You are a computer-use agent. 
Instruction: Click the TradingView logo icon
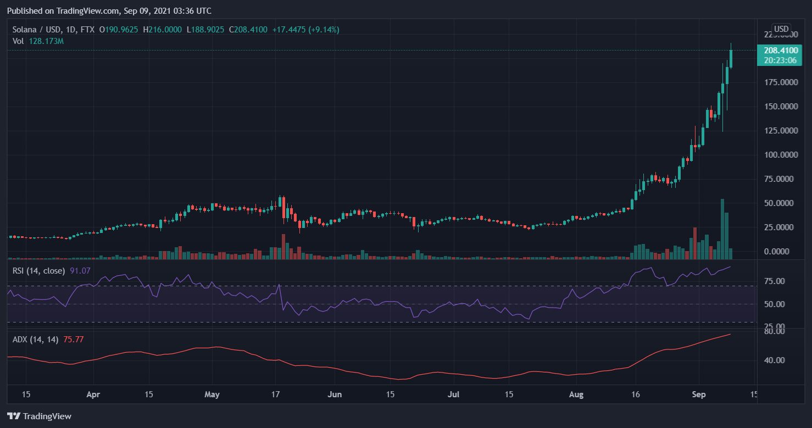(x=13, y=416)
